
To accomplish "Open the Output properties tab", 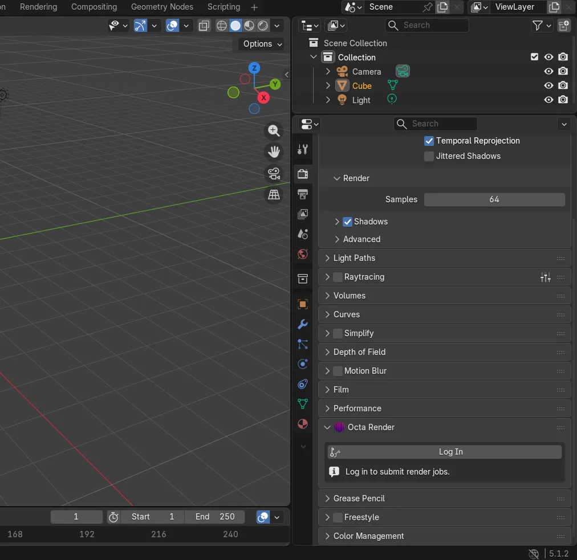I will coord(303,194).
